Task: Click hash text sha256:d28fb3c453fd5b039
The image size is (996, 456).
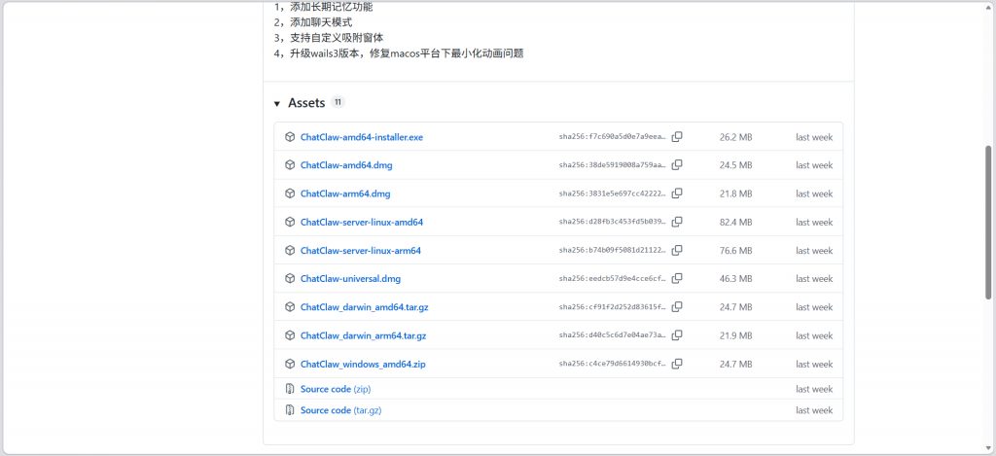Action: [x=613, y=223]
